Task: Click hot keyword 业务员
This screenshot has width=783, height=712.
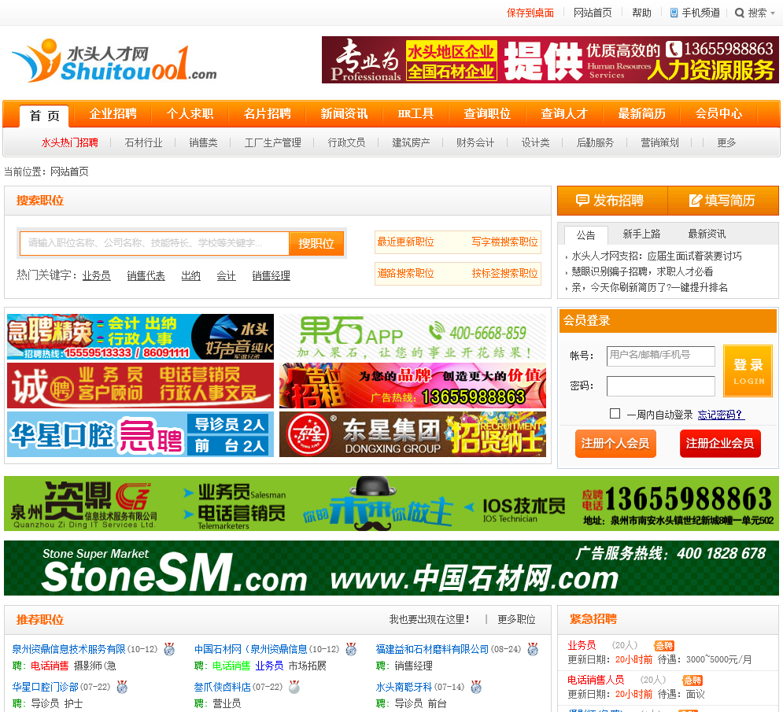Action: pos(96,275)
